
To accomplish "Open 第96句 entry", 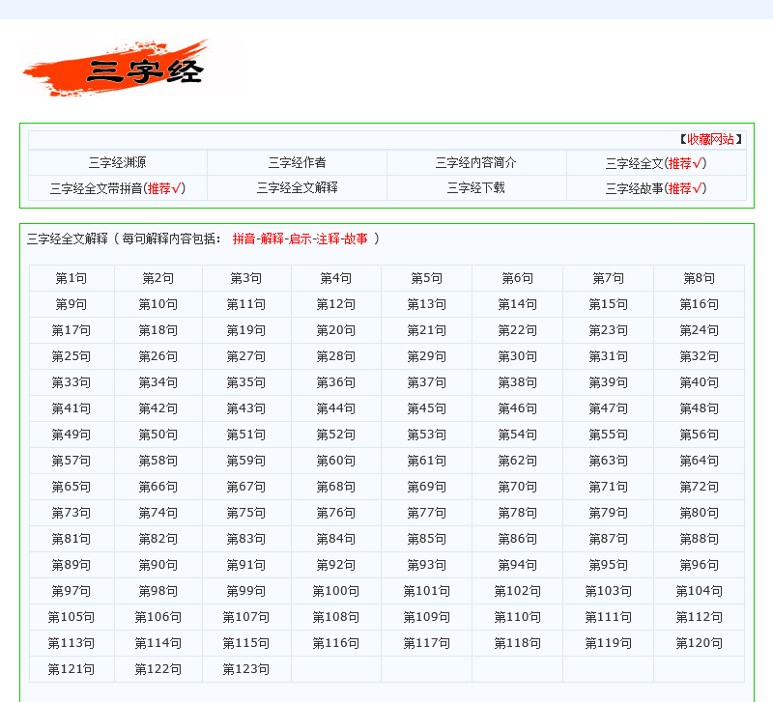I will pyautogui.click(x=699, y=566).
